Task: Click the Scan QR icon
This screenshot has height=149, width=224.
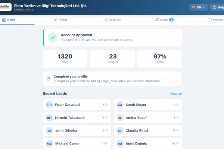Action: click(x=106, y=20)
